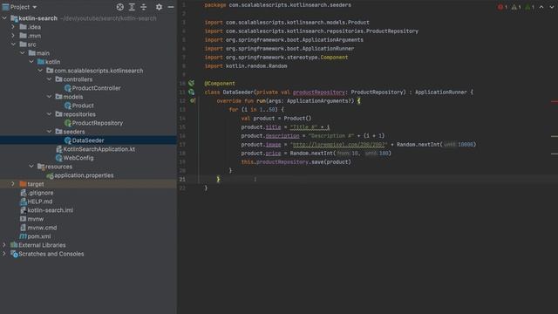Select kotlin-search.iml file
558x314 pixels.
51,210
